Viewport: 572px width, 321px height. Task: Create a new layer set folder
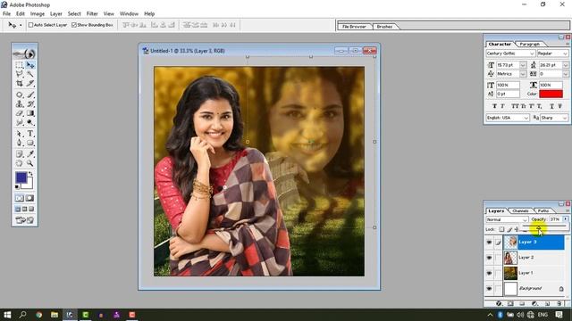pyautogui.click(x=522, y=303)
